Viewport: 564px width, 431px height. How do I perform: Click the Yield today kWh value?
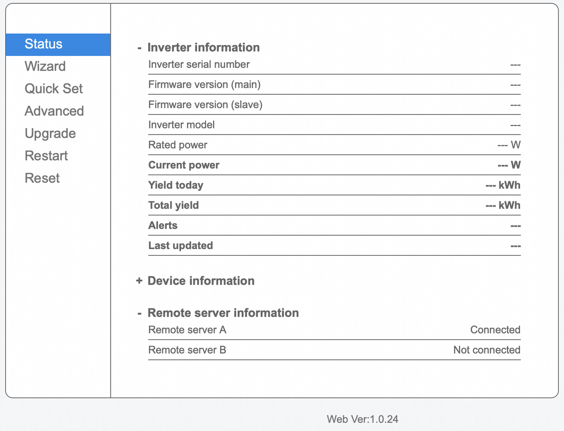(503, 185)
